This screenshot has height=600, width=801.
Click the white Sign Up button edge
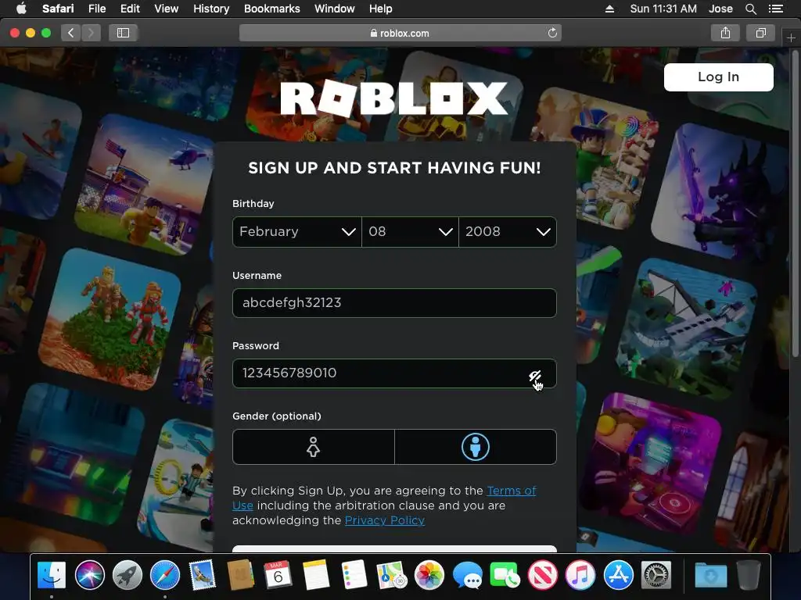click(x=394, y=549)
